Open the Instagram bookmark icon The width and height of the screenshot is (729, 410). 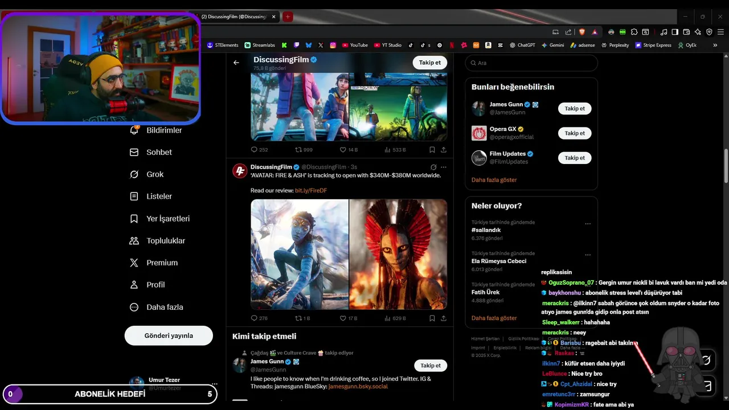coord(333,45)
